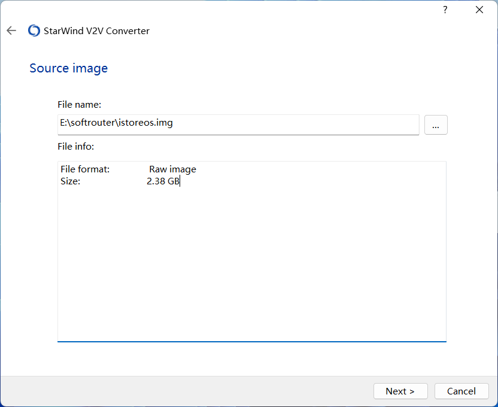The width and height of the screenshot is (498, 407).
Task: Click the "File format:" text line
Action: [x=85, y=169]
